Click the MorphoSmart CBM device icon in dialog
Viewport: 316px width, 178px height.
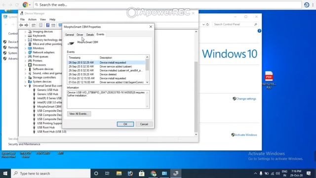point(71,43)
